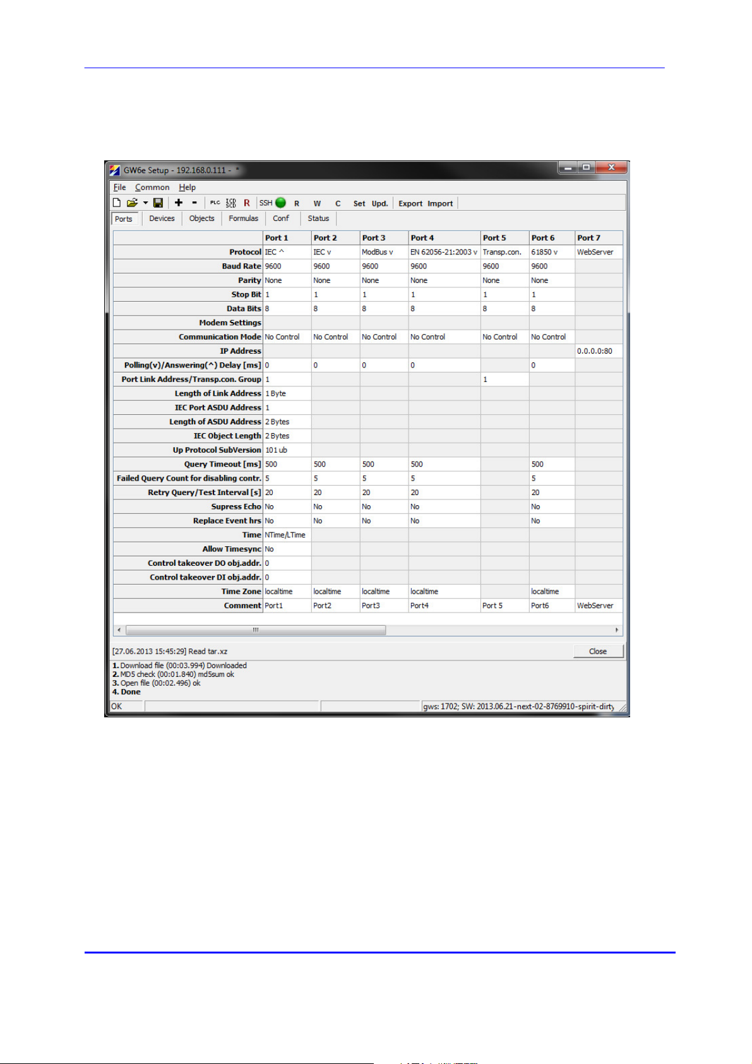Select the Port 6 Query Timeout cell '500'

tap(552, 464)
